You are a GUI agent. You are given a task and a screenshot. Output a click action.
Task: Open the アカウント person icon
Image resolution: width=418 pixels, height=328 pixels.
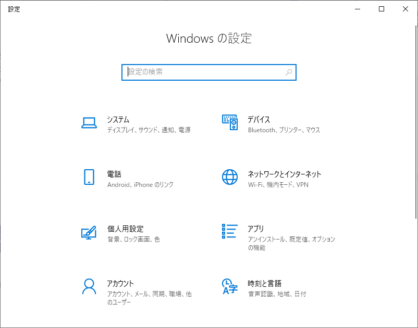coord(89,286)
